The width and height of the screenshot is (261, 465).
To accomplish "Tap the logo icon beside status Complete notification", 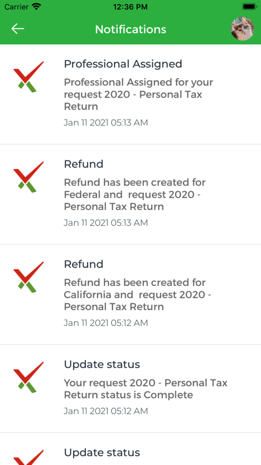I will (29, 377).
